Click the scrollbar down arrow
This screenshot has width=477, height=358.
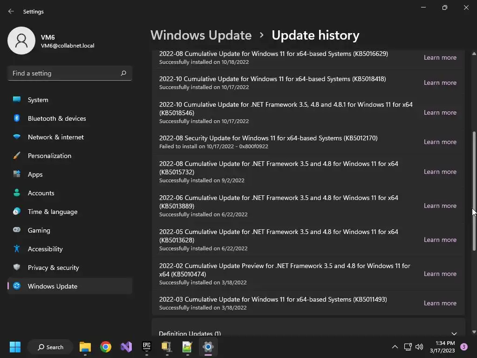474,332
